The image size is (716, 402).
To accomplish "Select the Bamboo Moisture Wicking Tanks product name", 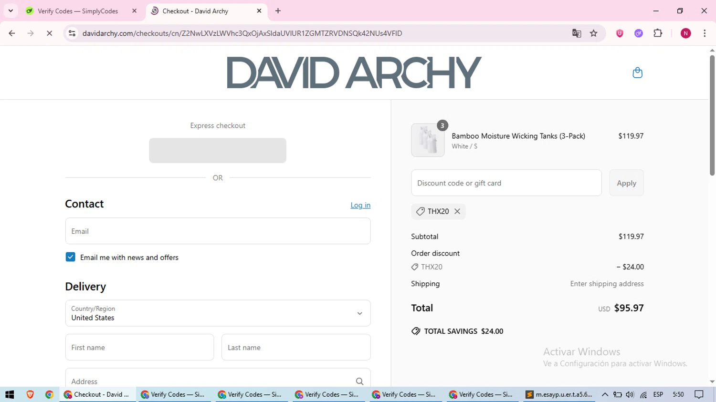I will point(518,136).
